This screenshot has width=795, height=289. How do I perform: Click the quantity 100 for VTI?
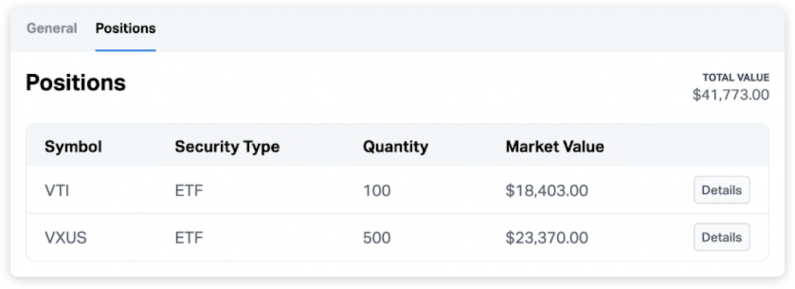coord(376,190)
